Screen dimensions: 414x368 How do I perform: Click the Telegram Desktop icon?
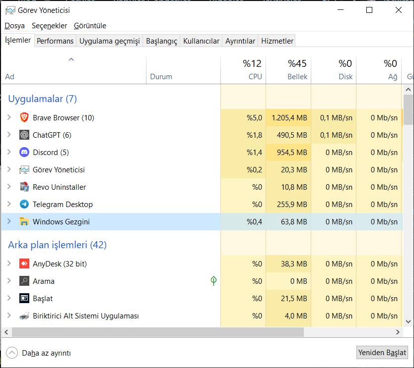[24, 204]
